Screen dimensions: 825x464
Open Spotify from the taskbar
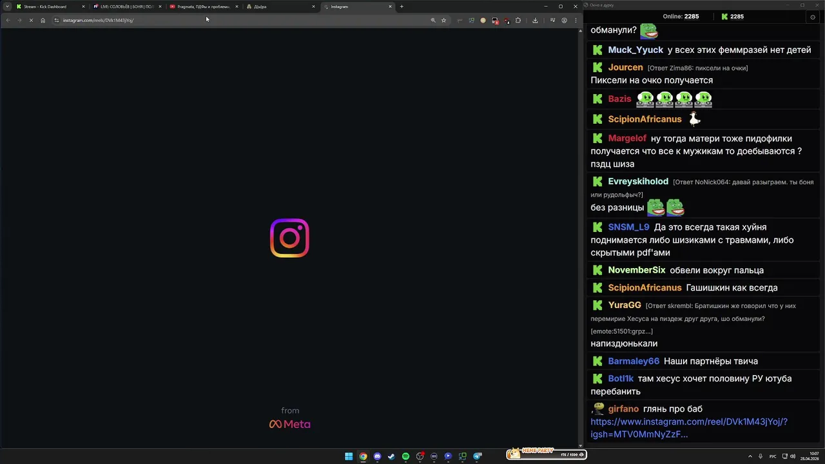[405, 456]
